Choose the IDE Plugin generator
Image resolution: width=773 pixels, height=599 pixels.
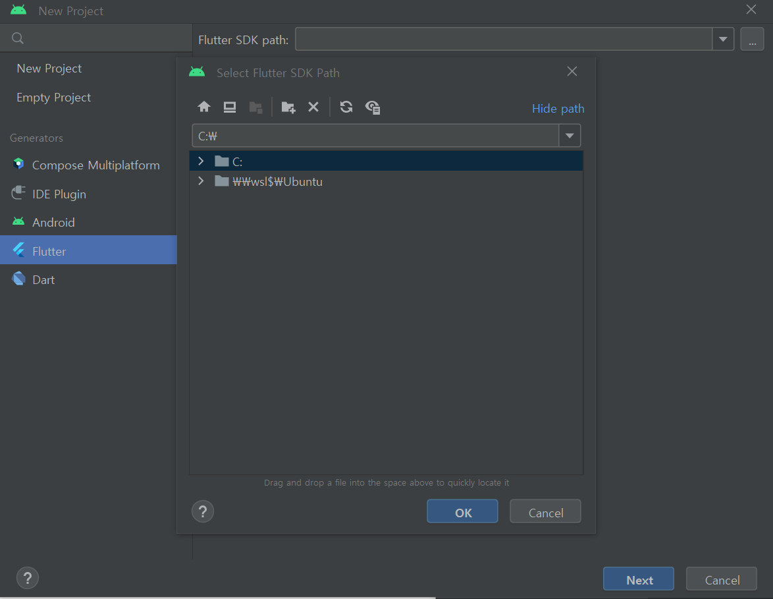click(88, 194)
